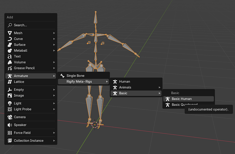Expand the Collection Instance submenu arrow
The height and width of the screenshot is (154, 235).
pos(54,140)
